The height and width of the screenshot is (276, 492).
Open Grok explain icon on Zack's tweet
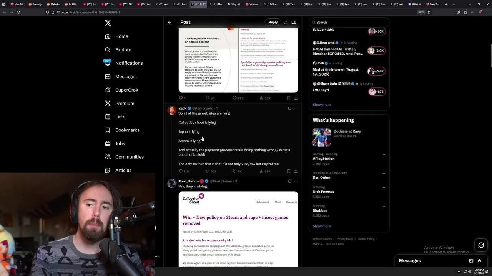click(289, 108)
